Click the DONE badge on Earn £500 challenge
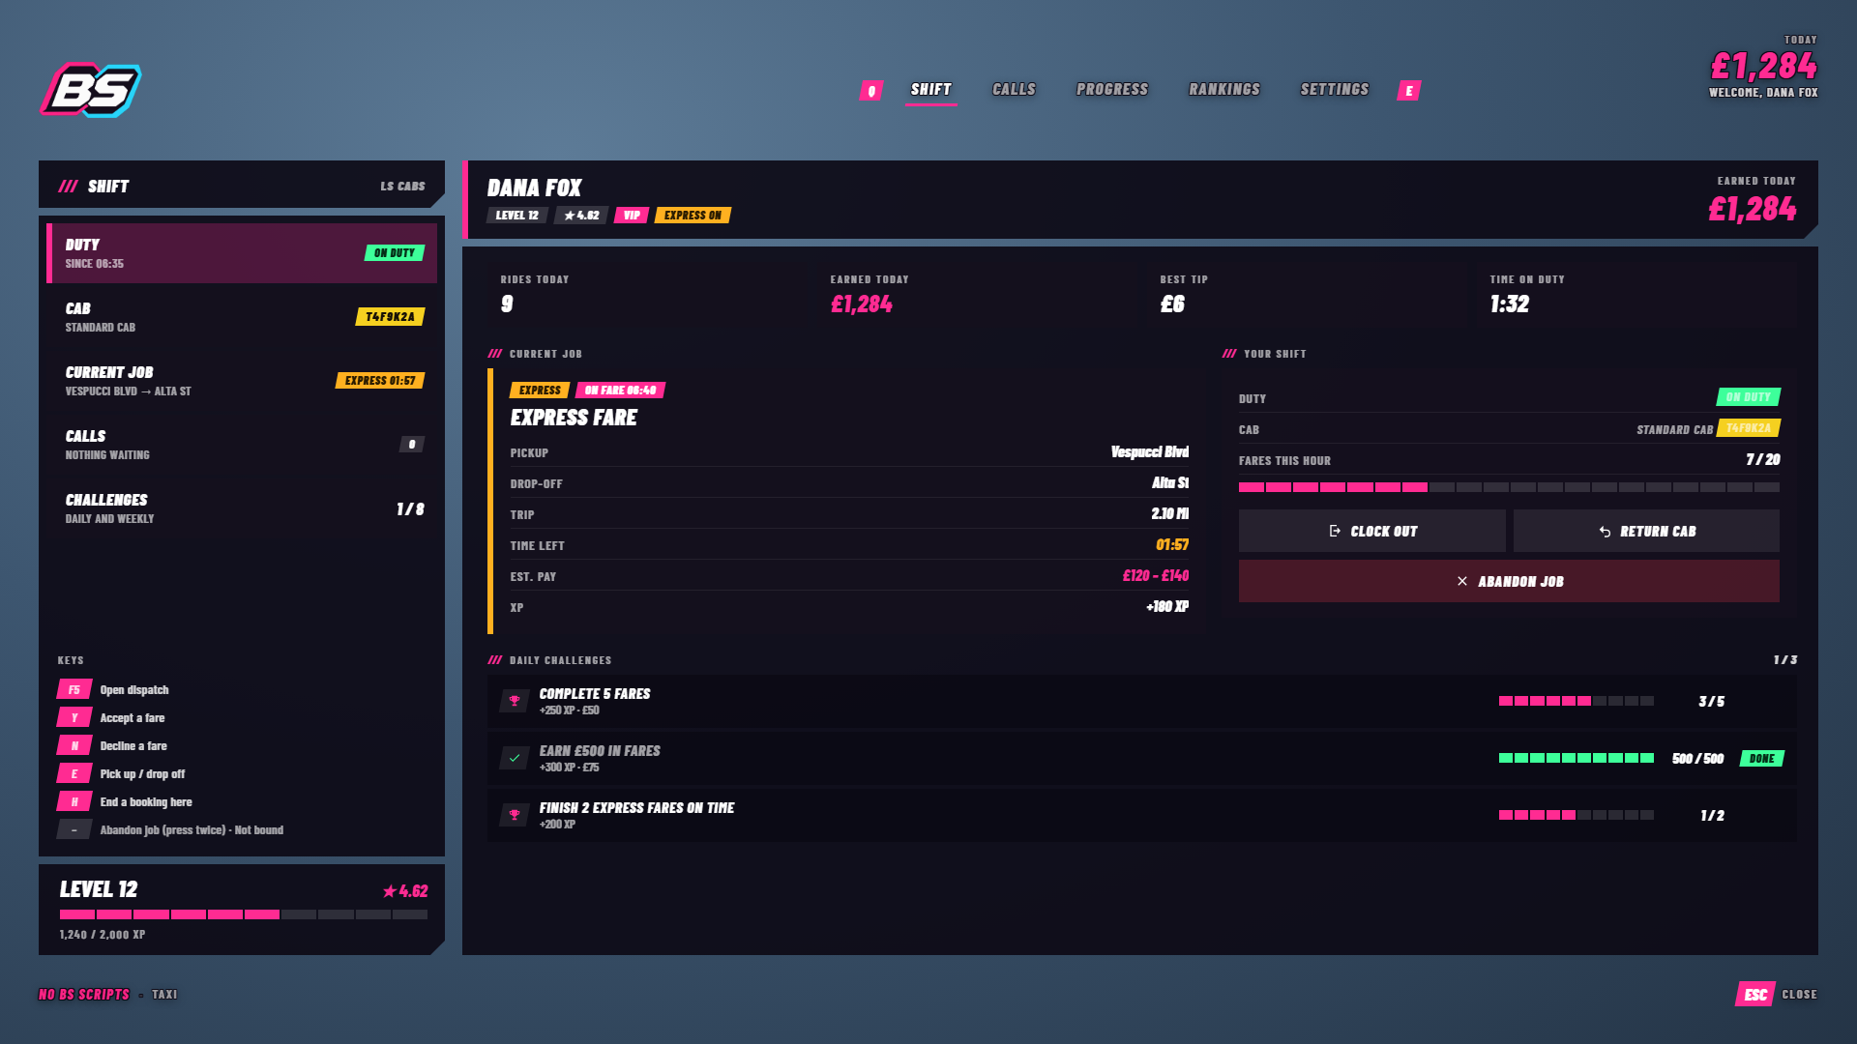Screen dimensions: 1857x1044 point(1762,759)
